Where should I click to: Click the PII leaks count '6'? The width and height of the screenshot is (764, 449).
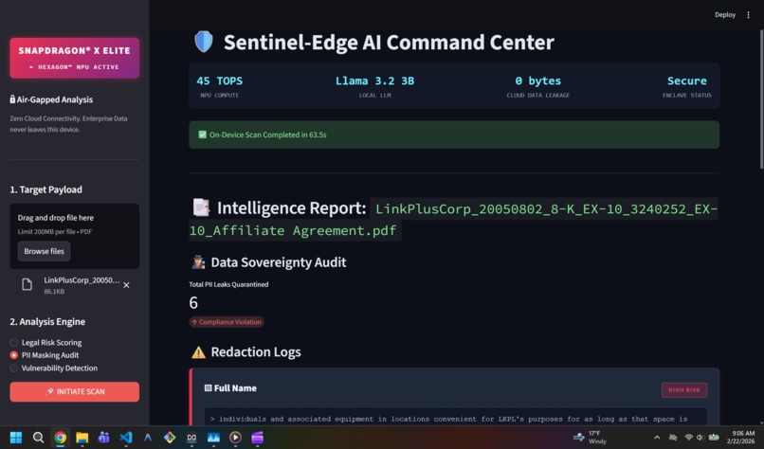pyautogui.click(x=193, y=303)
